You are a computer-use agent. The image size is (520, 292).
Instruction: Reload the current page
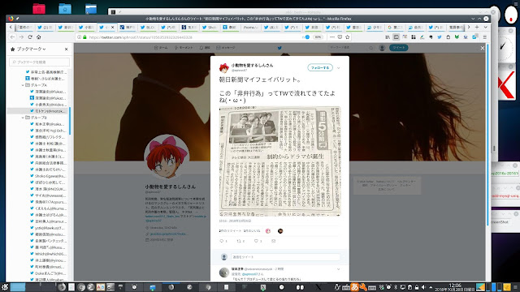(30, 37)
